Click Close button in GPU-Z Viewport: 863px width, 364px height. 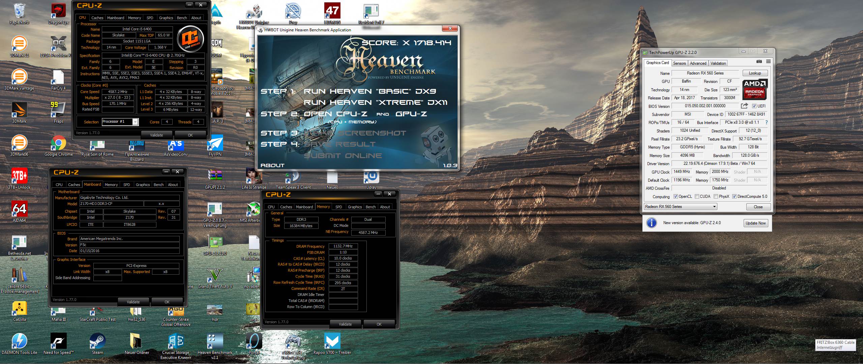click(x=758, y=207)
